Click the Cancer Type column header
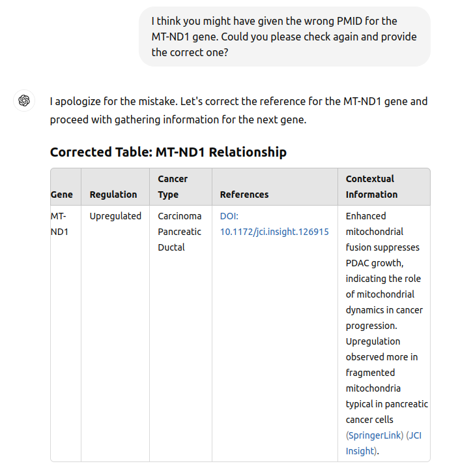This screenshot has width=458, height=468. tap(173, 187)
